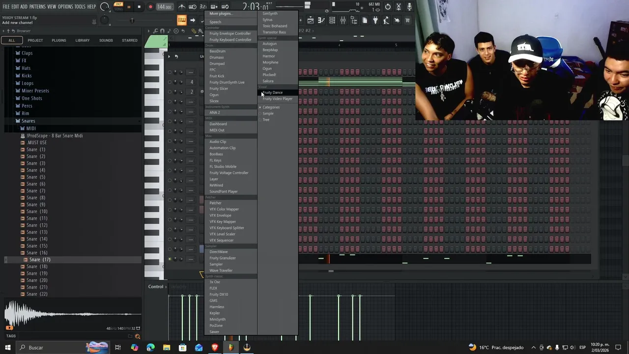Expand the Hats folder
This screenshot has width=629, height=354.
click(x=26, y=68)
